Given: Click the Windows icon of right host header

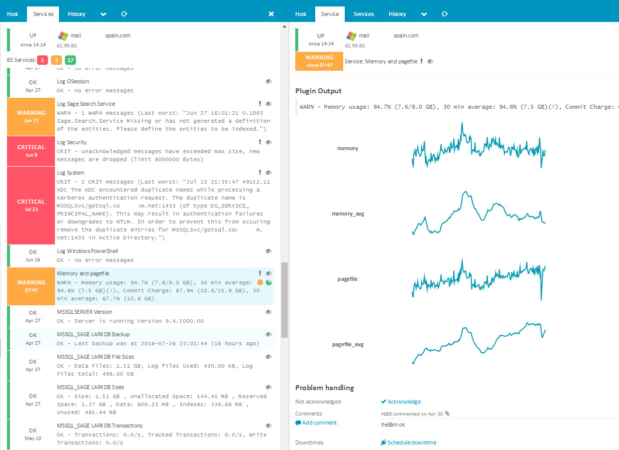Looking at the screenshot, I should click(x=351, y=36).
